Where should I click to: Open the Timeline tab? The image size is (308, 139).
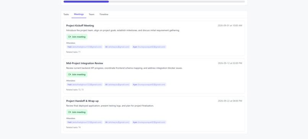[104, 14]
